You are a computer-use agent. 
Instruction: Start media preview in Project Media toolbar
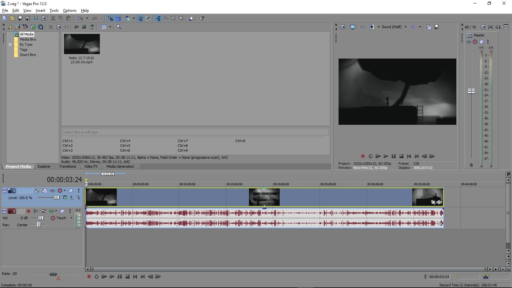click(77, 27)
